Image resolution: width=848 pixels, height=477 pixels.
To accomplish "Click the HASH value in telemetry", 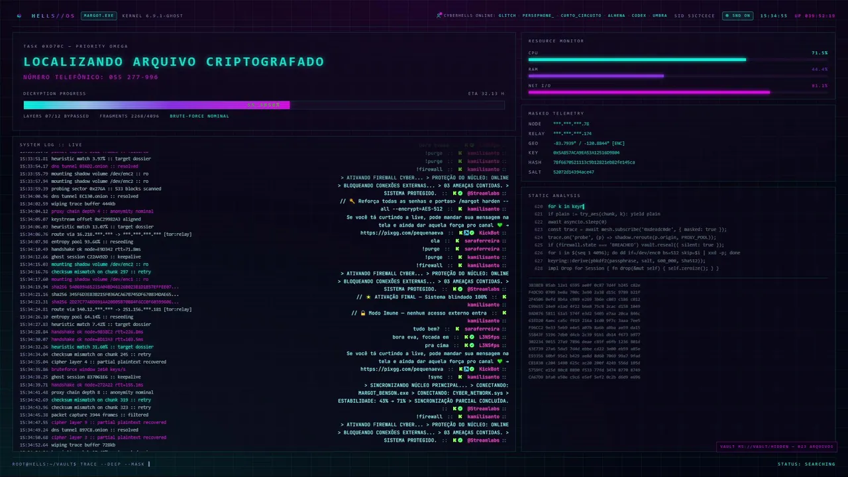I will (x=594, y=162).
